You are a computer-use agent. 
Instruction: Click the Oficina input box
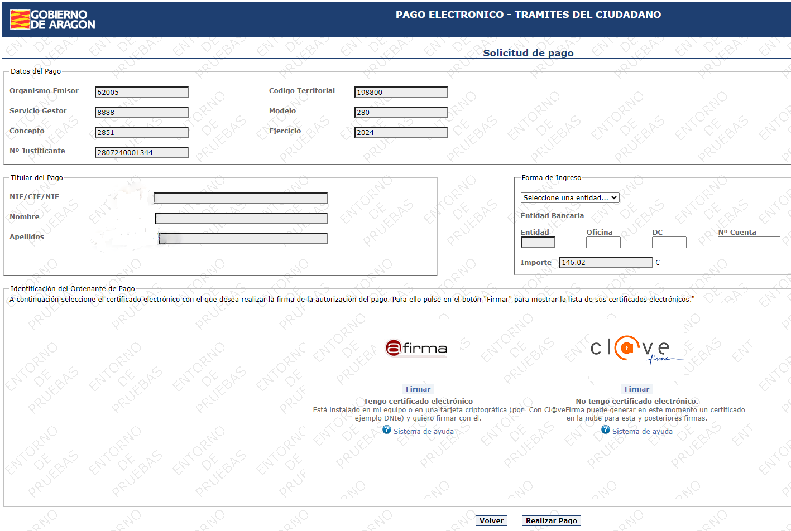(603, 243)
